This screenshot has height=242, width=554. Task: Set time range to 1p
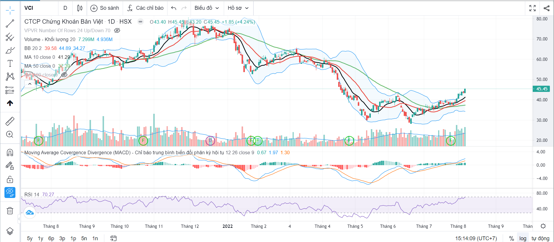coord(73,238)
